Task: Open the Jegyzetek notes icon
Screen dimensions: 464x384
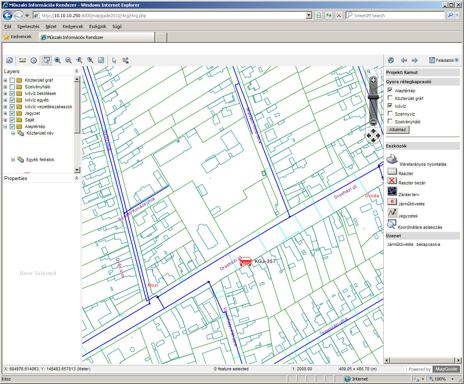Action: 392,212
